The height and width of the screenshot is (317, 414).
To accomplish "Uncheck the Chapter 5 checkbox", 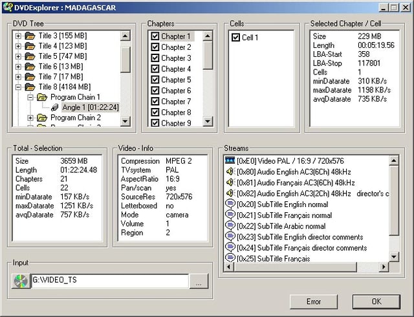I will 155,80.
